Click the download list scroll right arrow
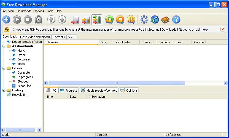The image size is (229, 138). coord(226,83)
